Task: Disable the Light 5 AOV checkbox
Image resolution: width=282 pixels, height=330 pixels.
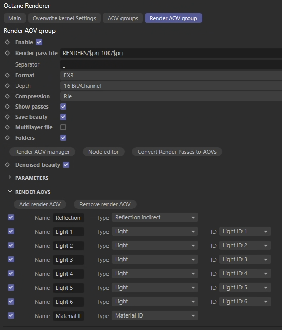Action: (x=11, y=287)
